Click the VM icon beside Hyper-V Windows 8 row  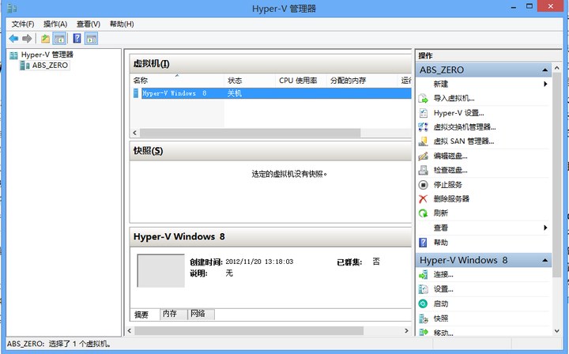point(136,93)
